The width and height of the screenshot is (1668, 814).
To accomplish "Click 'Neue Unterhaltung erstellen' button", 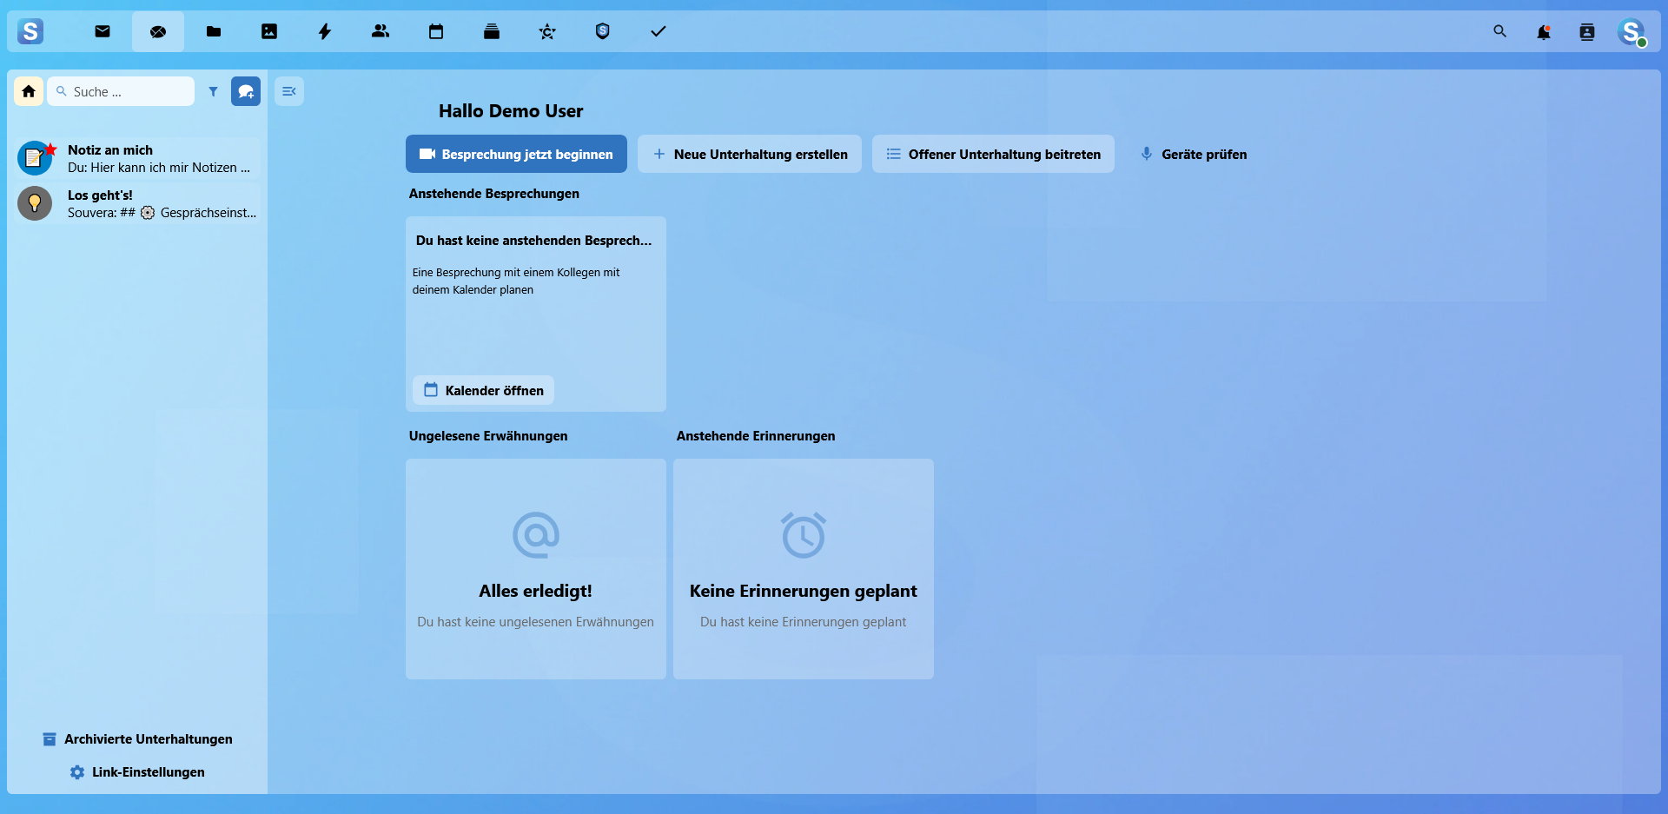I will click(x=749, y=154).
